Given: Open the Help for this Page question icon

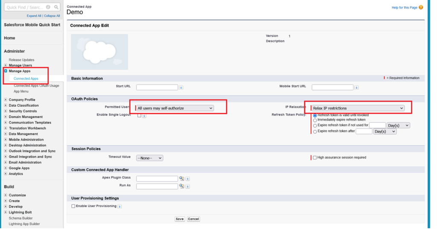Looking at the screenshot, I should coord(421,7).
